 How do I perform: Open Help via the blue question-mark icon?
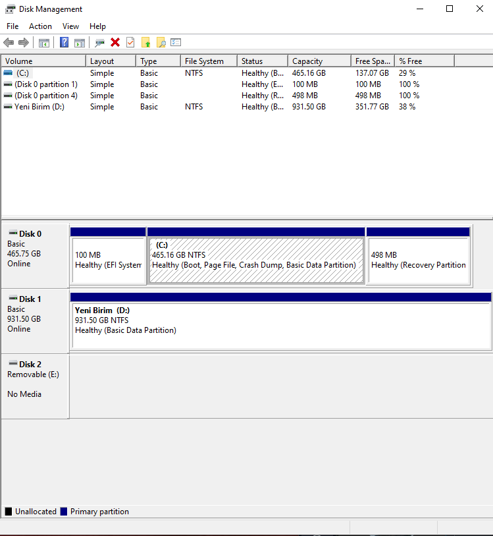pyautogui.click(x=64, y=42)
